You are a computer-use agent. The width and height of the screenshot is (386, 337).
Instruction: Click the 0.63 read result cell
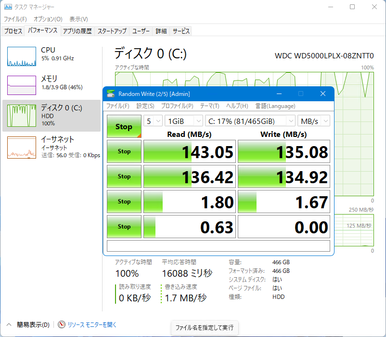coord(190,227)
